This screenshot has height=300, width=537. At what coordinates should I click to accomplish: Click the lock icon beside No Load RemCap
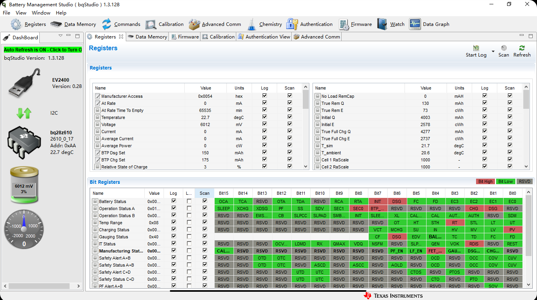point(318,96)
